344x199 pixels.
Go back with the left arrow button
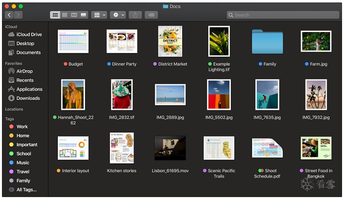tap(9, 15)
